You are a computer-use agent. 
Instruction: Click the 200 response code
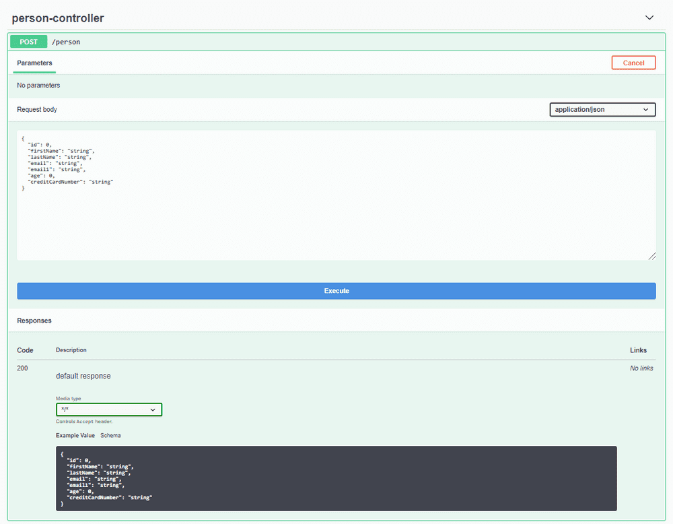(x=22, y=368)
